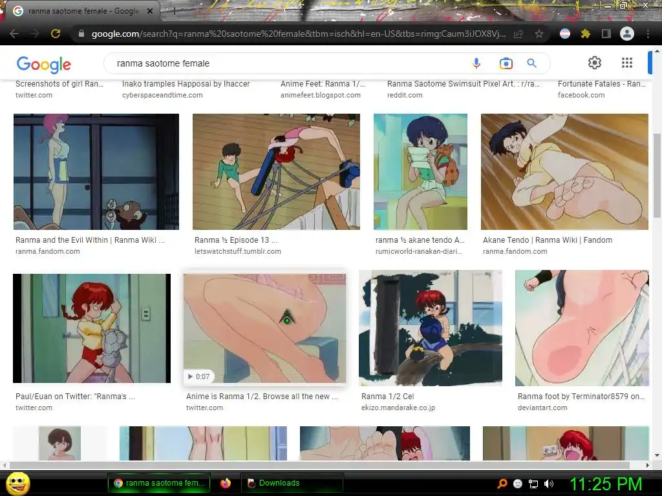Click the round face tray icon

point(518,484)
